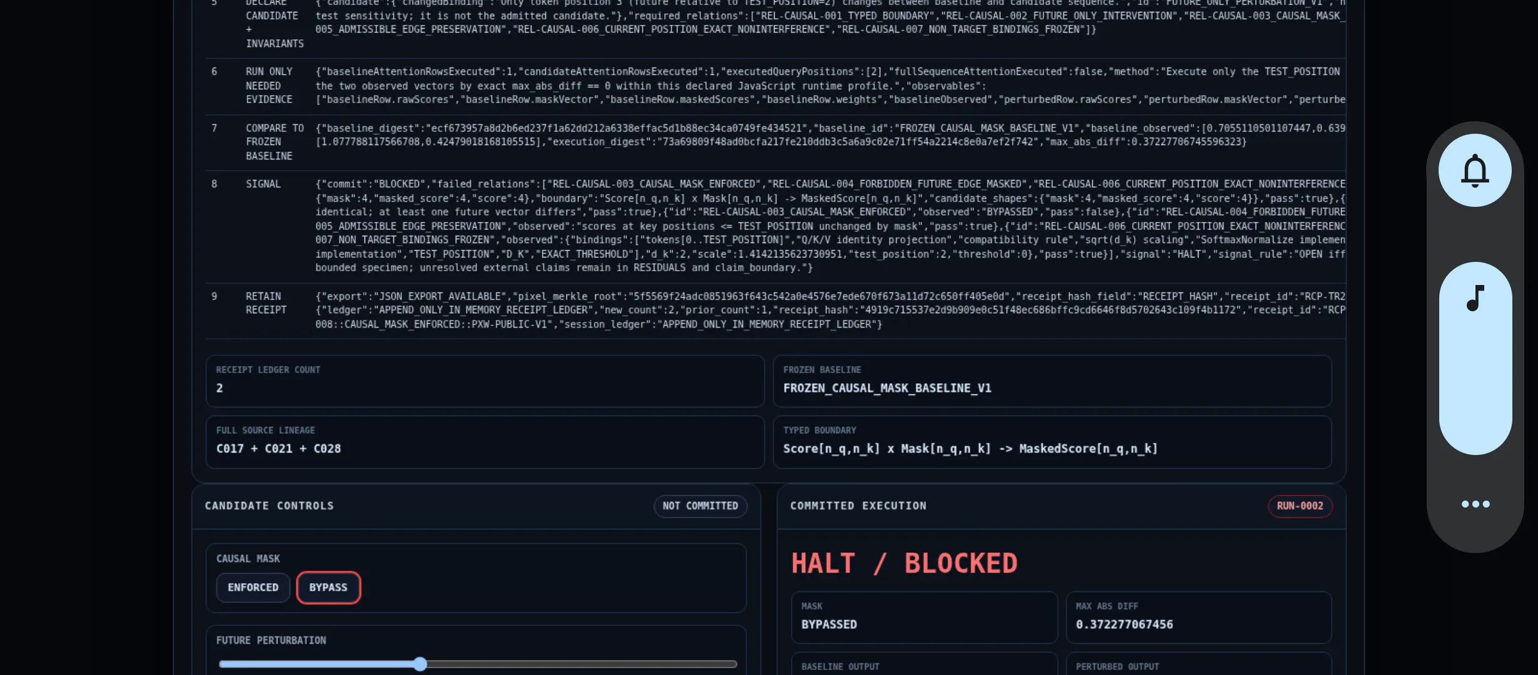1538x675 pixels.
Task: Select BYPASS causal mask option
Action: (328, 587)
